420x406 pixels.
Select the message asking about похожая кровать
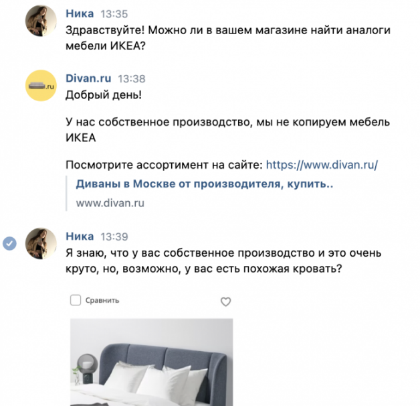223,261
